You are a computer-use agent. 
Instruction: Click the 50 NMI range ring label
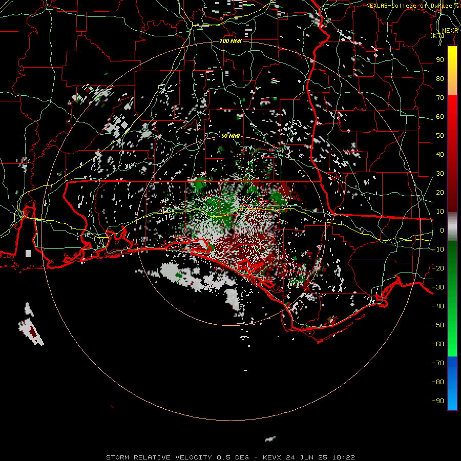[x=231, y=136]
